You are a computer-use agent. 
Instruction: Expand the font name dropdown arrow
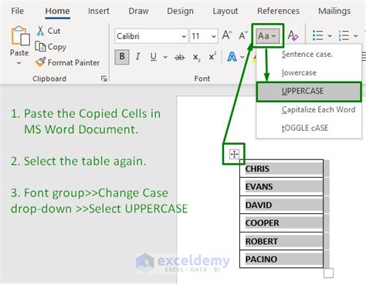pyautogui.click(x=184, y=36)
